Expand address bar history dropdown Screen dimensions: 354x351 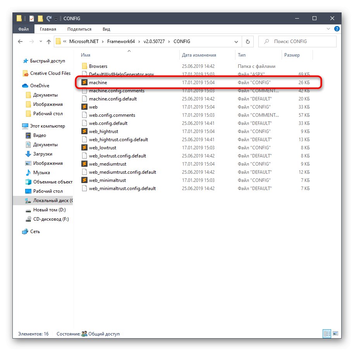coord(236,42)
